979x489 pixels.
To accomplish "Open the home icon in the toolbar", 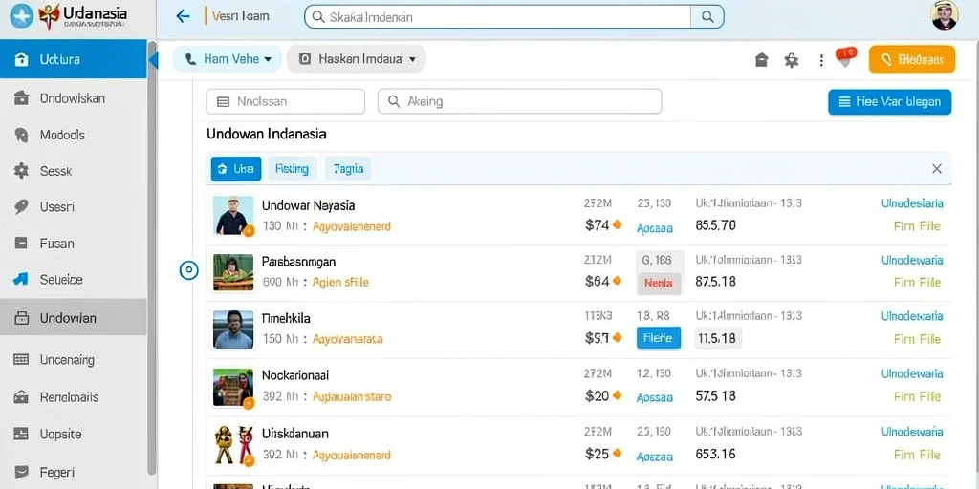I will click(761, 60).
